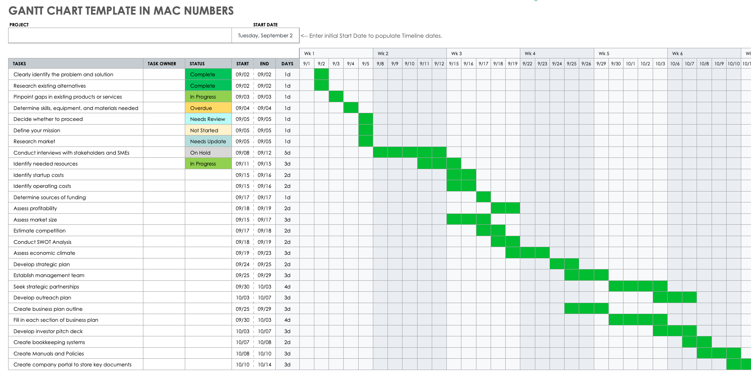Viewport: 751px width, 381px height.
Task: Open the On Hold status cell
Action: 208,153
